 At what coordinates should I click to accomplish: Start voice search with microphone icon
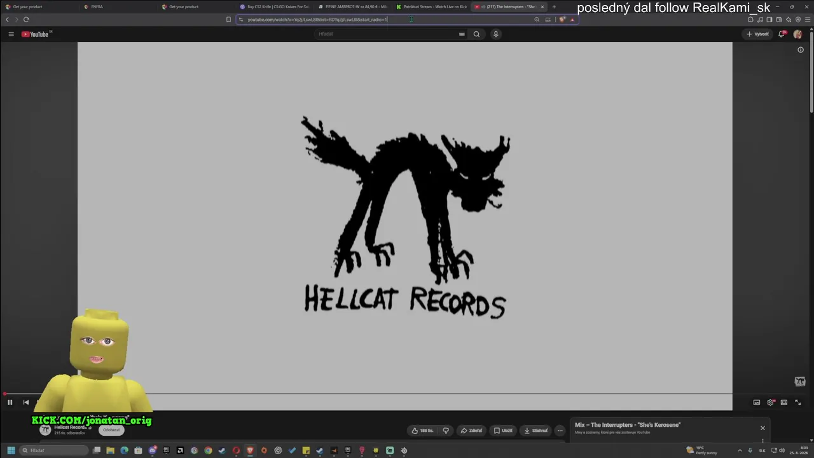pos(496,34)
